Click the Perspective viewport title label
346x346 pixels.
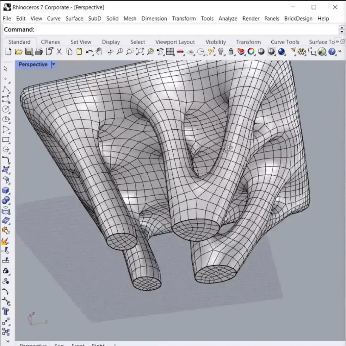click(x=33, y=64)
